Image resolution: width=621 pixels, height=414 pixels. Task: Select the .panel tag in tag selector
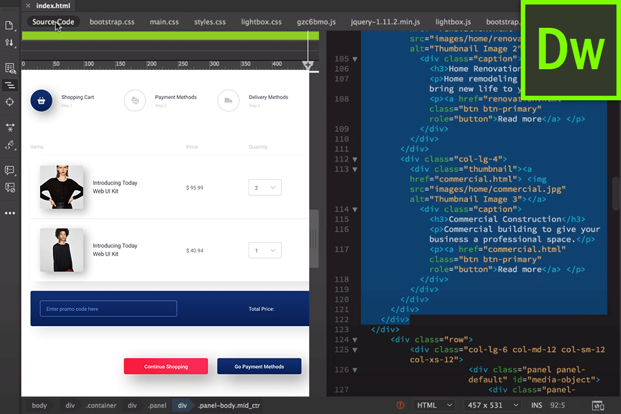[x=157, y=406]
